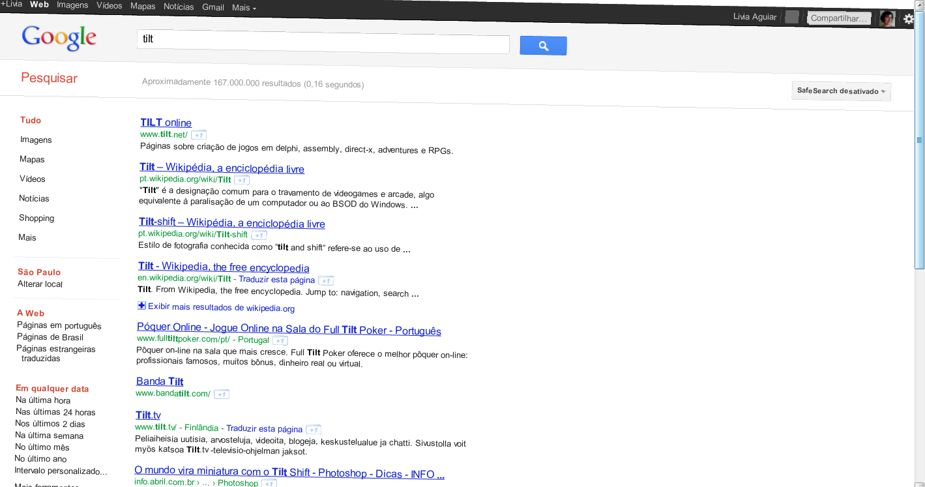Filter results Na última semana

pos(50,435)
